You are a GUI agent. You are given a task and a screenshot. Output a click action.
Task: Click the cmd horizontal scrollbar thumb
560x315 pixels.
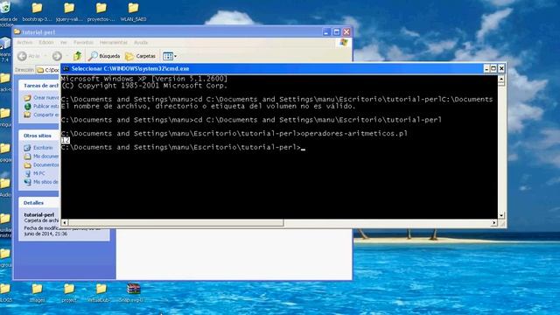pos(176,223)
